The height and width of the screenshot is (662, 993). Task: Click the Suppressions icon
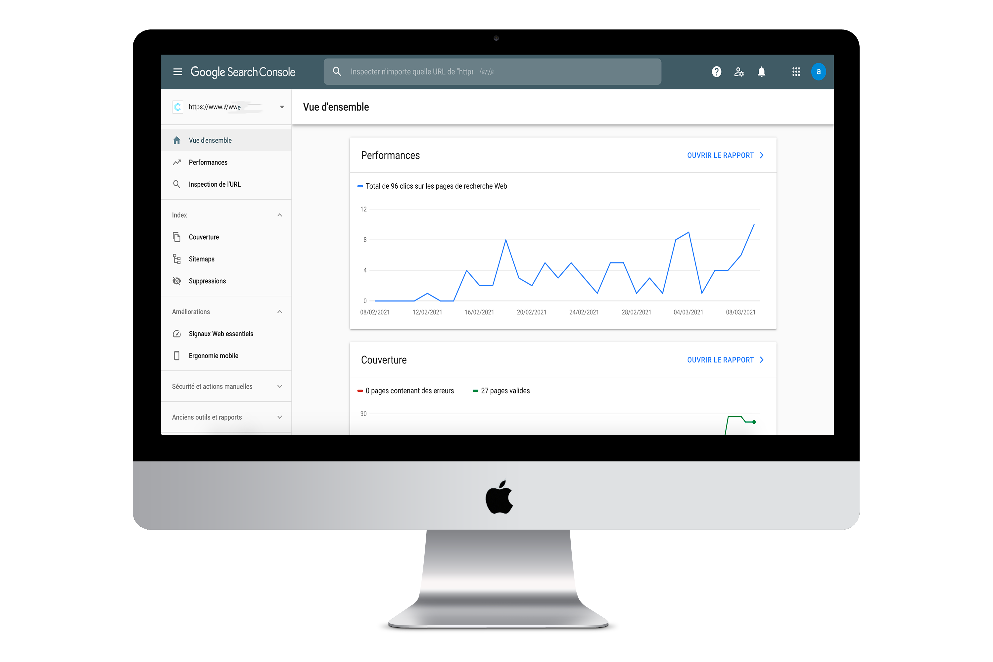point(177,281)
